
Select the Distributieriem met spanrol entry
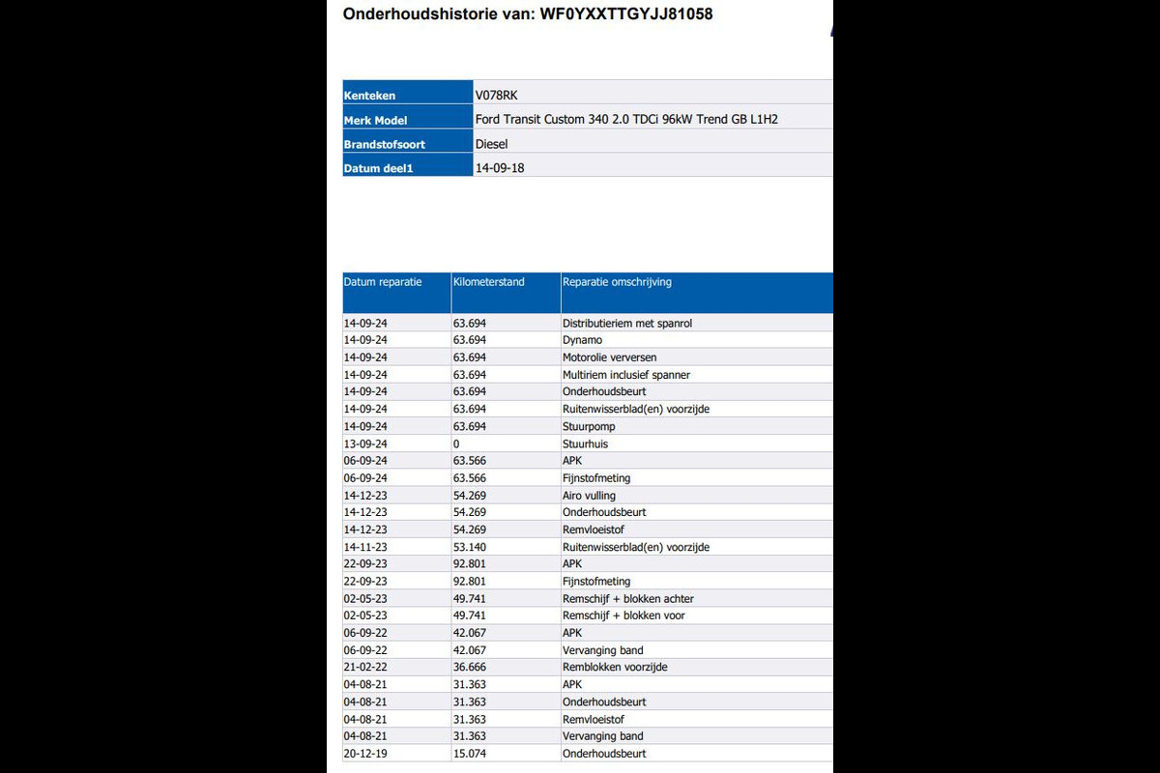click(x=626, y=324)
